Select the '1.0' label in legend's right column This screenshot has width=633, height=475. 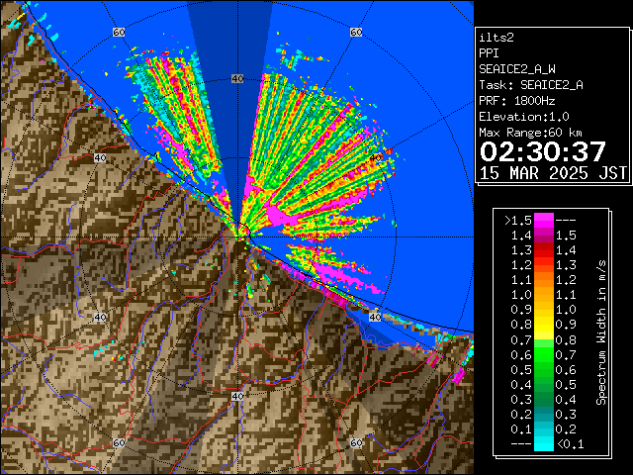(x=566, y=310)
